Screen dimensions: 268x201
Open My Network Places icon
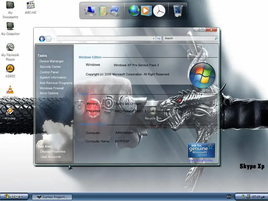(10, 52)
